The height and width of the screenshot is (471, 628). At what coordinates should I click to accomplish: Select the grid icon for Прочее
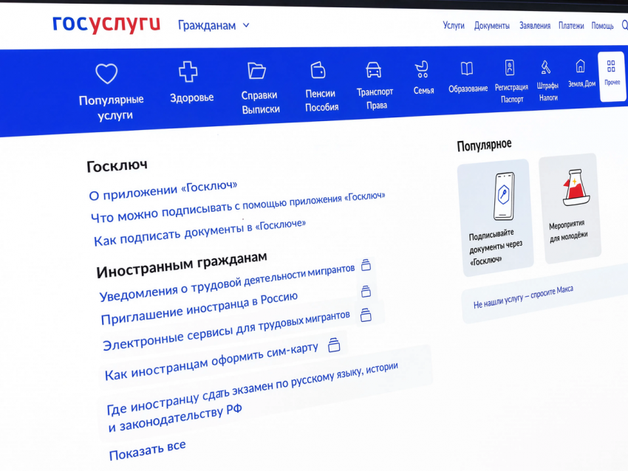pyautogui.click(x=611, y=66)
